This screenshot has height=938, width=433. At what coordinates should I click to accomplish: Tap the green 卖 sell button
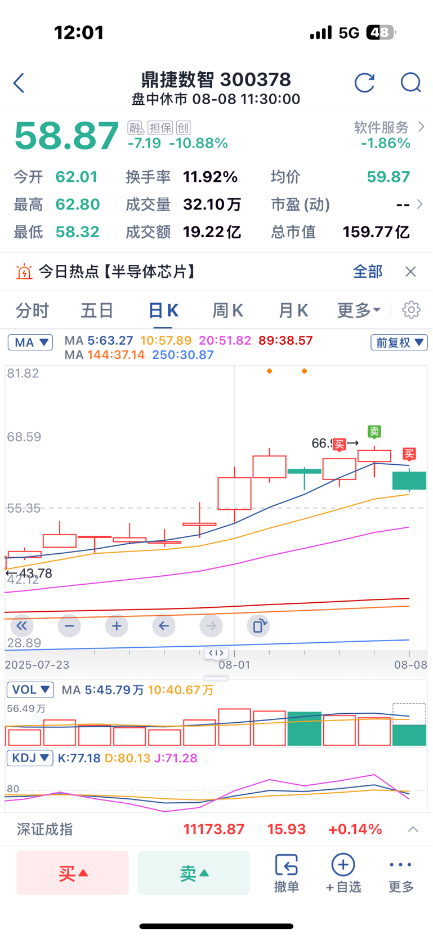click(x=194, y=873)
